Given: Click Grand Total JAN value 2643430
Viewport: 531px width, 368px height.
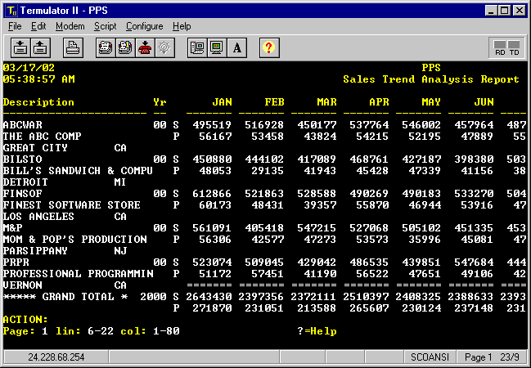Looking at the screenshot, I should coord(209,297).
